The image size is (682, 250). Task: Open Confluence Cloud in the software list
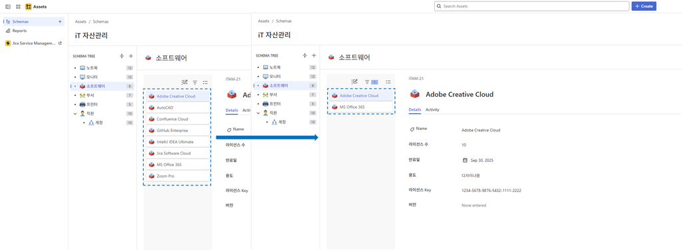(x=177, y=119)
